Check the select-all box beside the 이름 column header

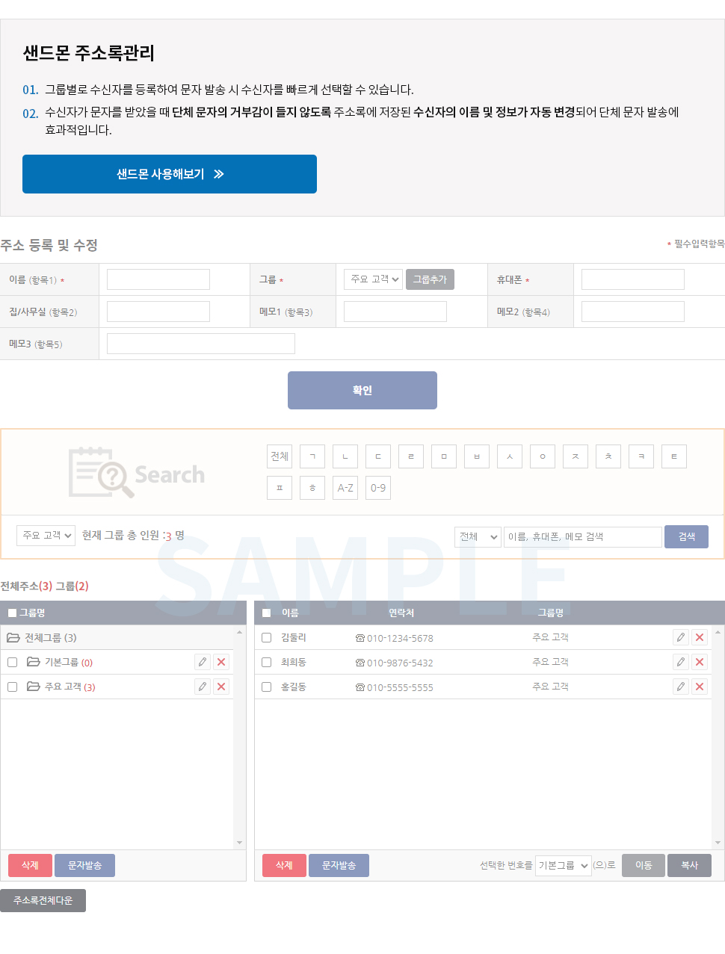click(x=266, y=613)
